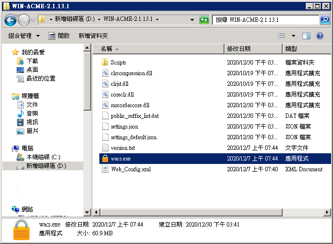This screenshot has height=244, width=333.
Task: Click the change view icon
Action: (282, 36)
